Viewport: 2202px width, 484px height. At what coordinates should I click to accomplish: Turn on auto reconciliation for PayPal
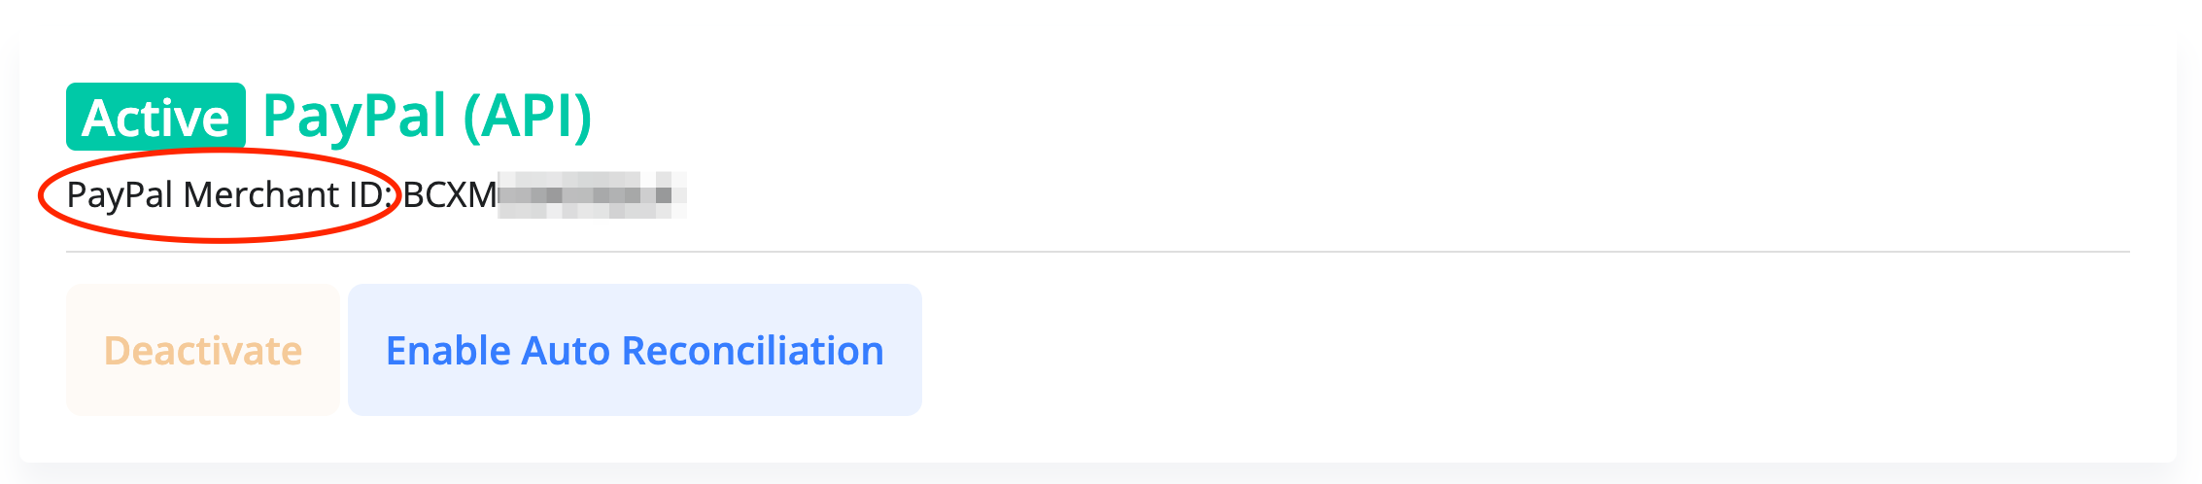pos(635,351)
